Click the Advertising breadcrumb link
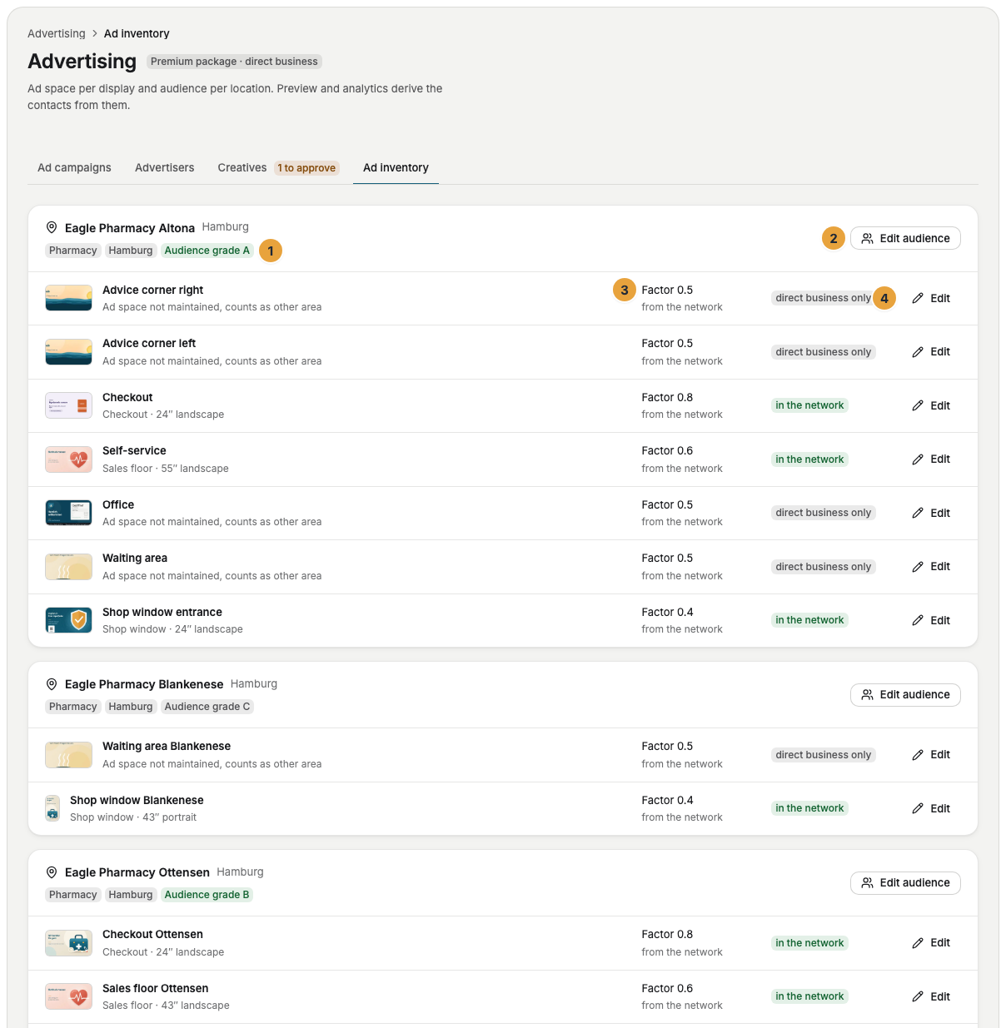 [x=57, y=33]
